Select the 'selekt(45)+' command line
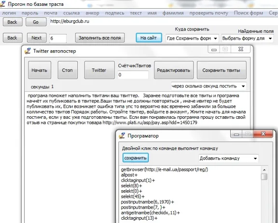The image size is (278, 223). coord(133,196)
